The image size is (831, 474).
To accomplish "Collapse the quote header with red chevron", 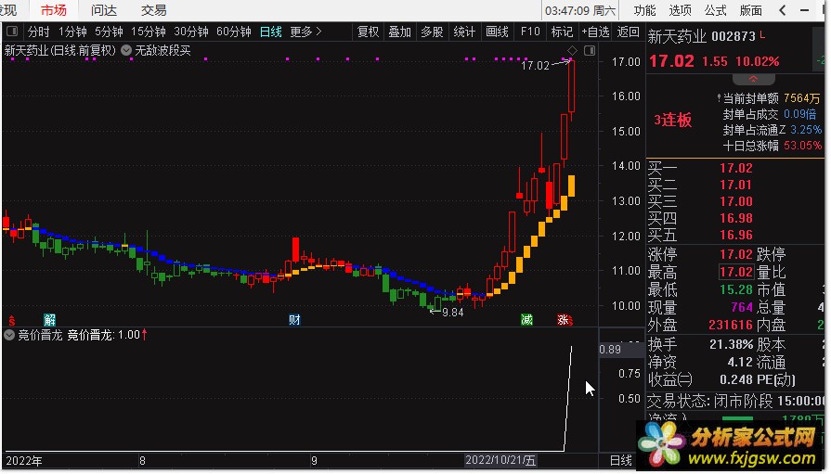I will (753, 79).
